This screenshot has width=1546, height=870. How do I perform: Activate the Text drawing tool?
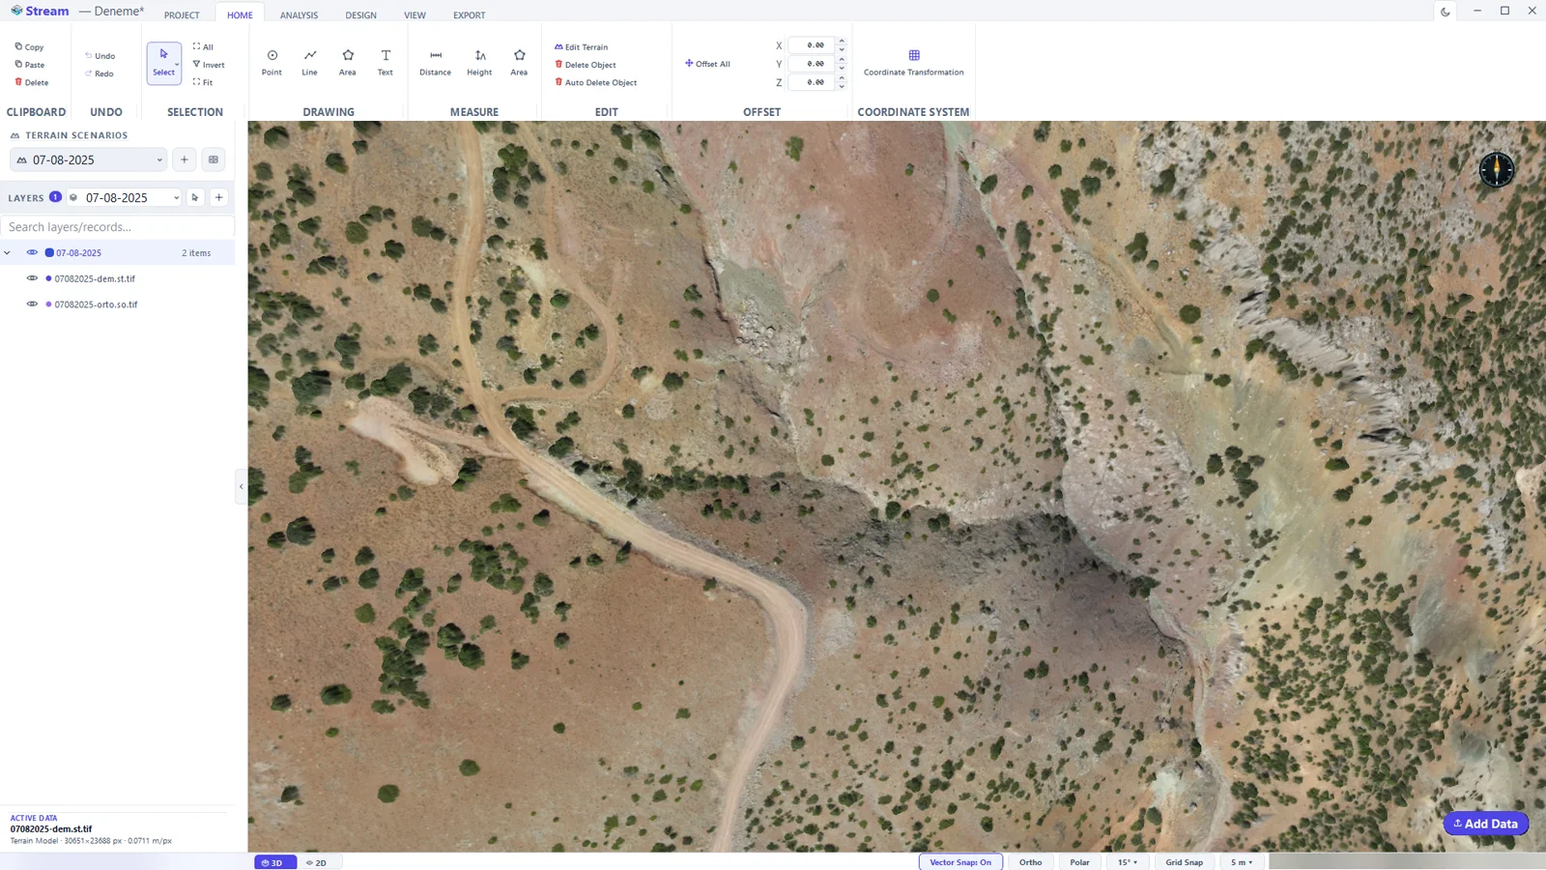click(385, 63)
